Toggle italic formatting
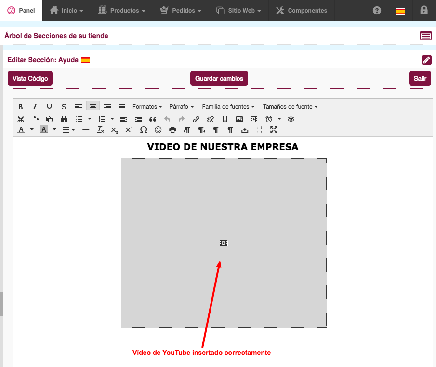 click(35, 107)
